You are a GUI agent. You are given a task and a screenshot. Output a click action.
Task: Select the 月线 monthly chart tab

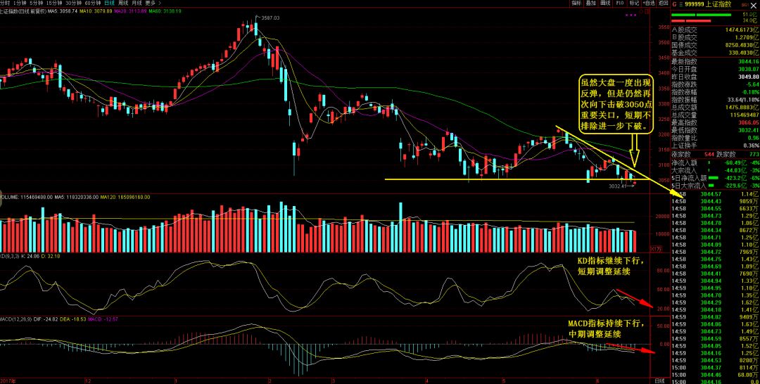click(137, 3)
